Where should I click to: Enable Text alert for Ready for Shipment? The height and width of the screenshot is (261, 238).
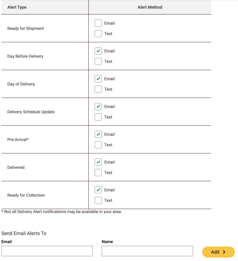(98, 34)
